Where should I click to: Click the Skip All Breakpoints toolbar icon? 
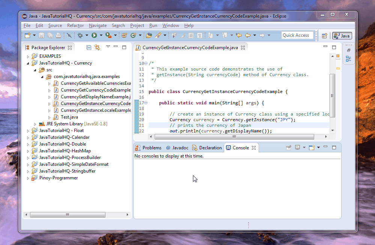tap(69, 35)
